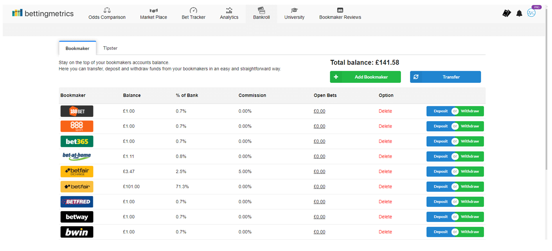
Task: Deposit into the betway account
Action: point(440,217)
